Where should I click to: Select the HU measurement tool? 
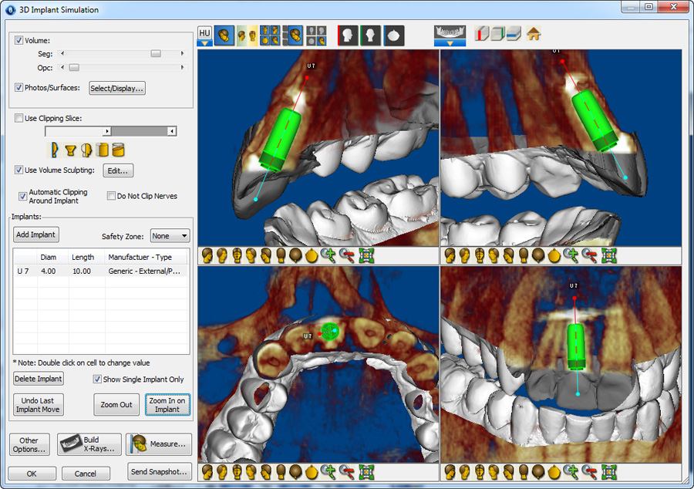click(204, 34)
